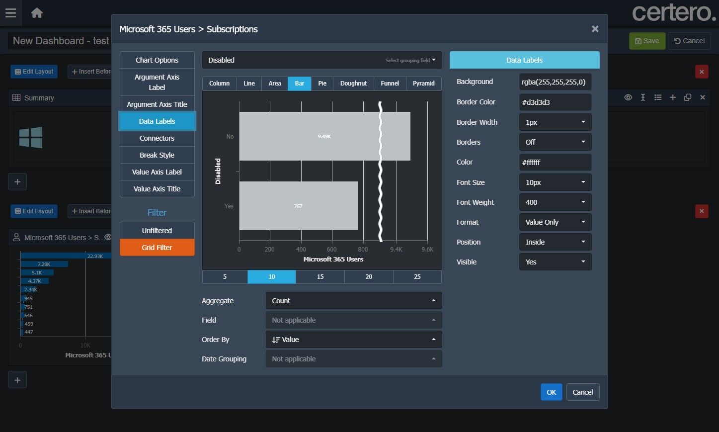Open the Font Size dropdown
Image resolution: width=719 pixels, height=432 pixels.
(555, 182)
